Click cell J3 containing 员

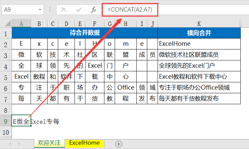tap(153, 55)
